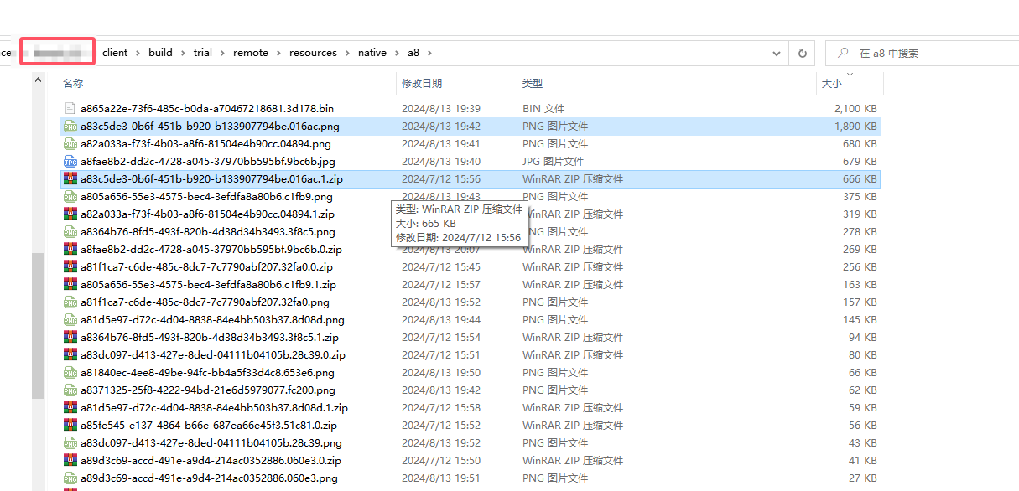Click the WinRAR icon of a805a656 .c1fb9.1.zip
Screen dimensions: 1019x491
pyautogui.click(x=70, y=284)
